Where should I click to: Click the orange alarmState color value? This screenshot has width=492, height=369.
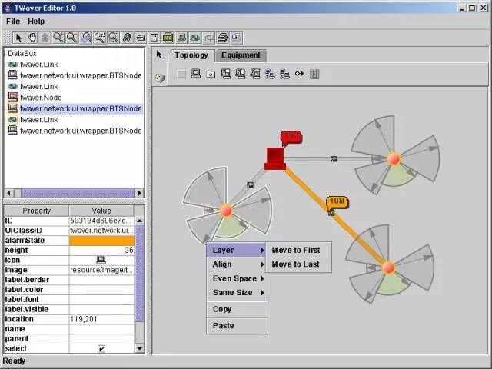(x=101, y=241)
